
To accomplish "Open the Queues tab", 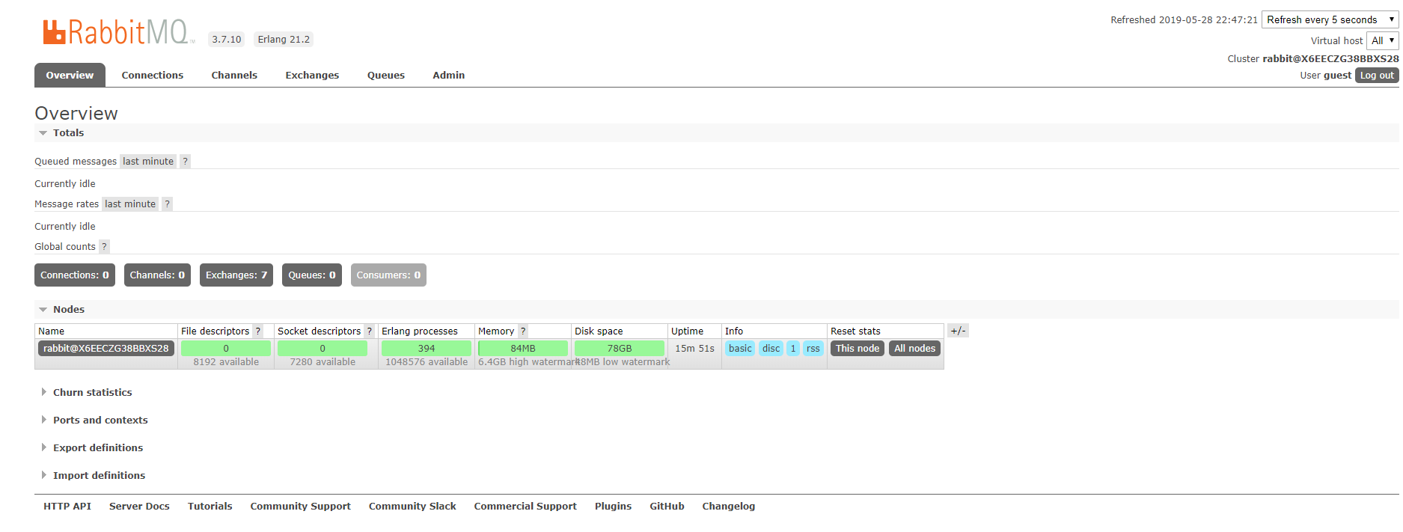I will pyautogui.click(x=386, y=76).
